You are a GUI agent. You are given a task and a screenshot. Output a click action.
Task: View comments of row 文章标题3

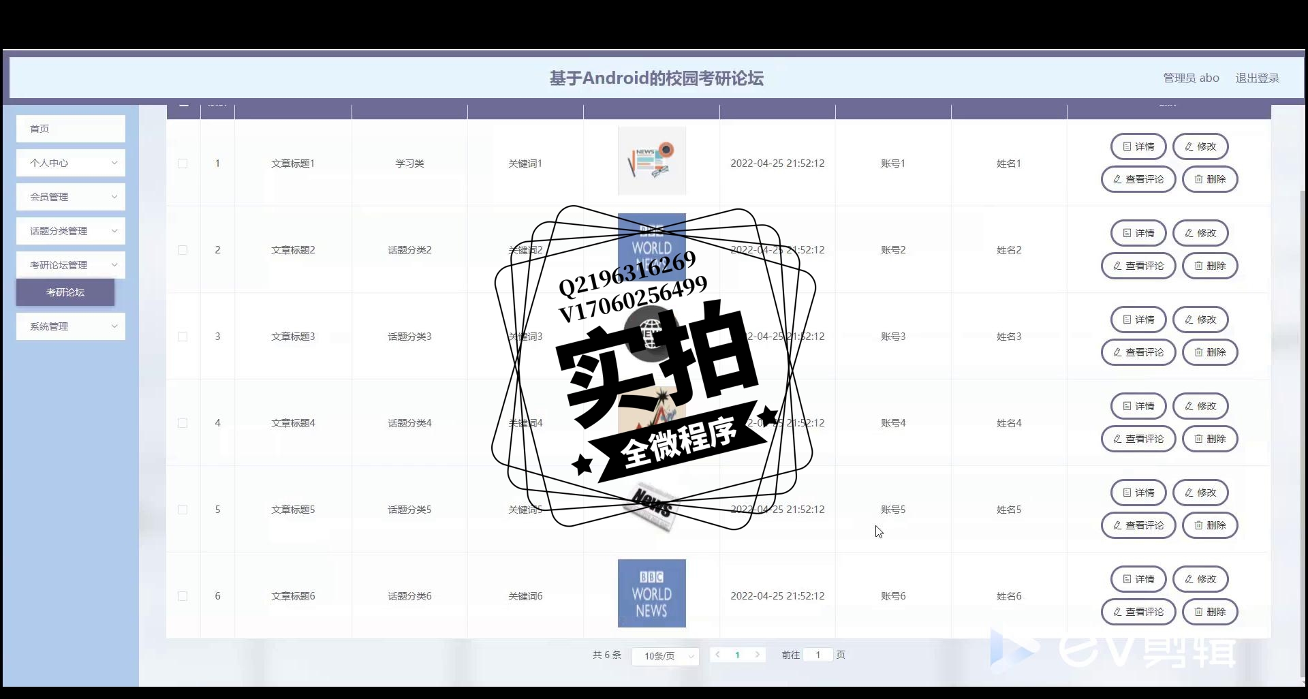point(1138,352)
